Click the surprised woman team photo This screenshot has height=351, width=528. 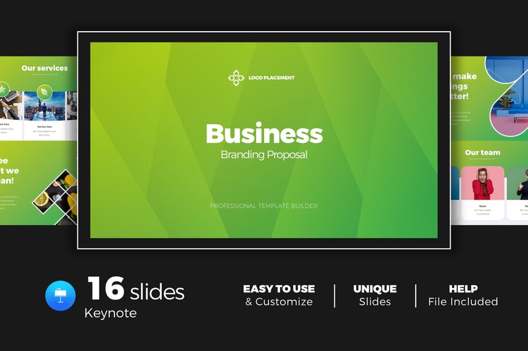coord(482,183)
